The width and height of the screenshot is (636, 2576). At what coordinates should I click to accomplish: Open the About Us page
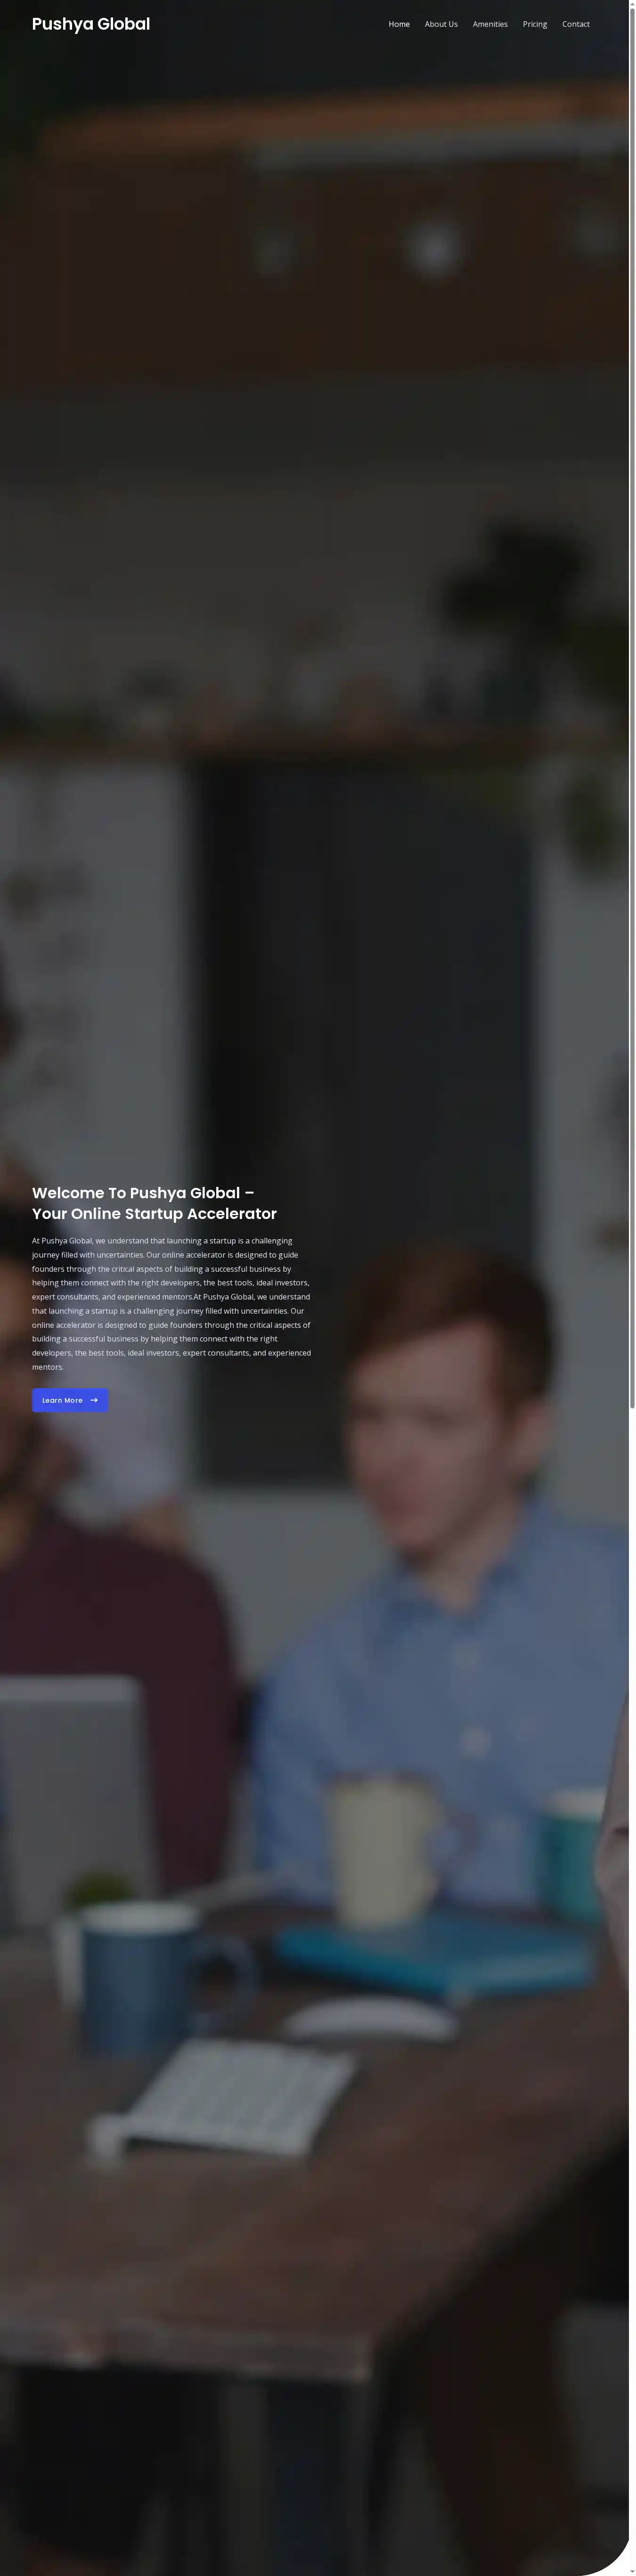click(x=441, y=24)
